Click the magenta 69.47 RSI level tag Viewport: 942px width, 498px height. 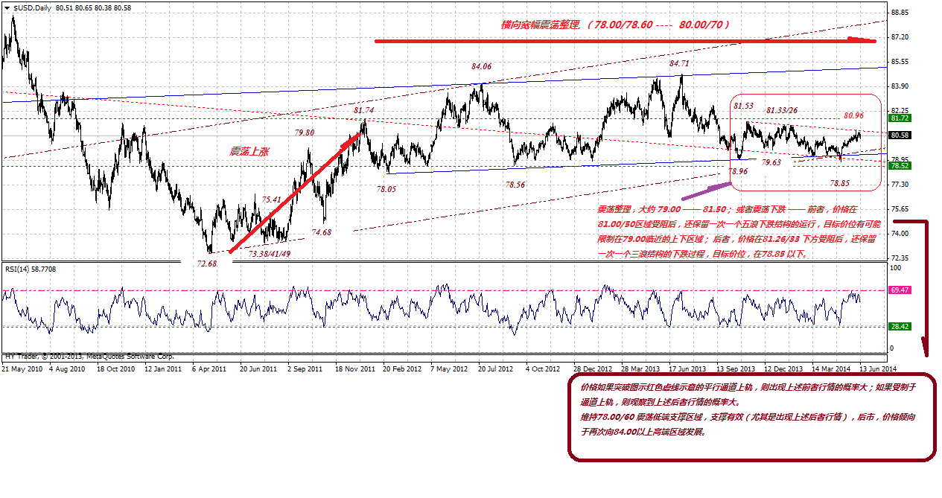point(900,290)
